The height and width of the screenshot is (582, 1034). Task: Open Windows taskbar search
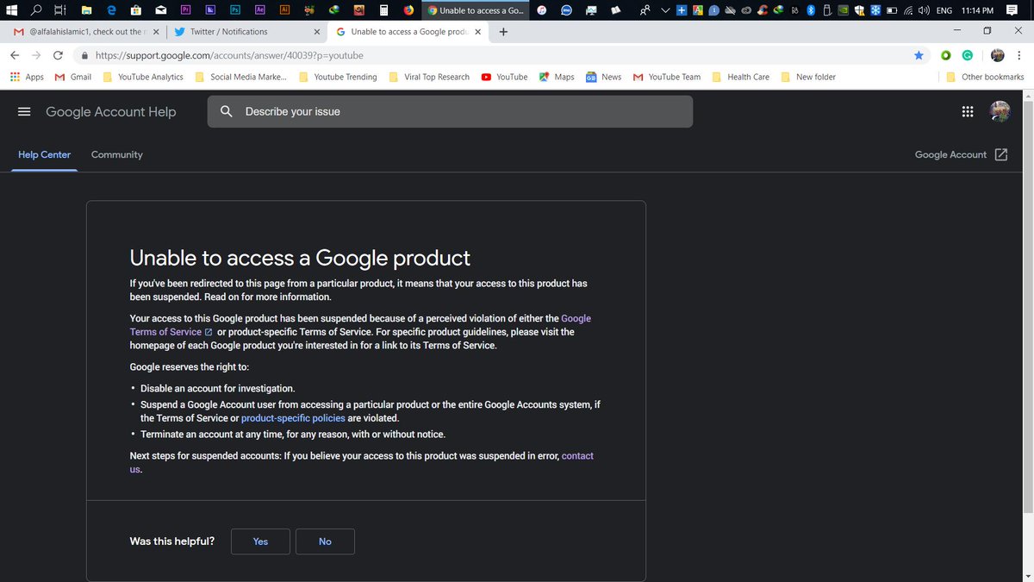35,10
